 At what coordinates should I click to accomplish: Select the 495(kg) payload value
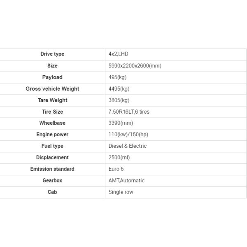[x=117, y=77]
